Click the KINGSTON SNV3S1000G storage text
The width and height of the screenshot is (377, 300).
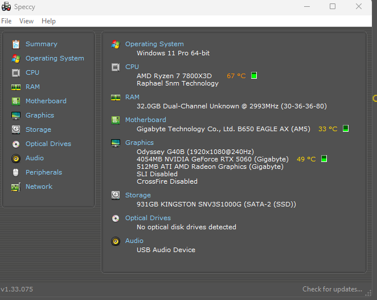click(x=216, y=204)
